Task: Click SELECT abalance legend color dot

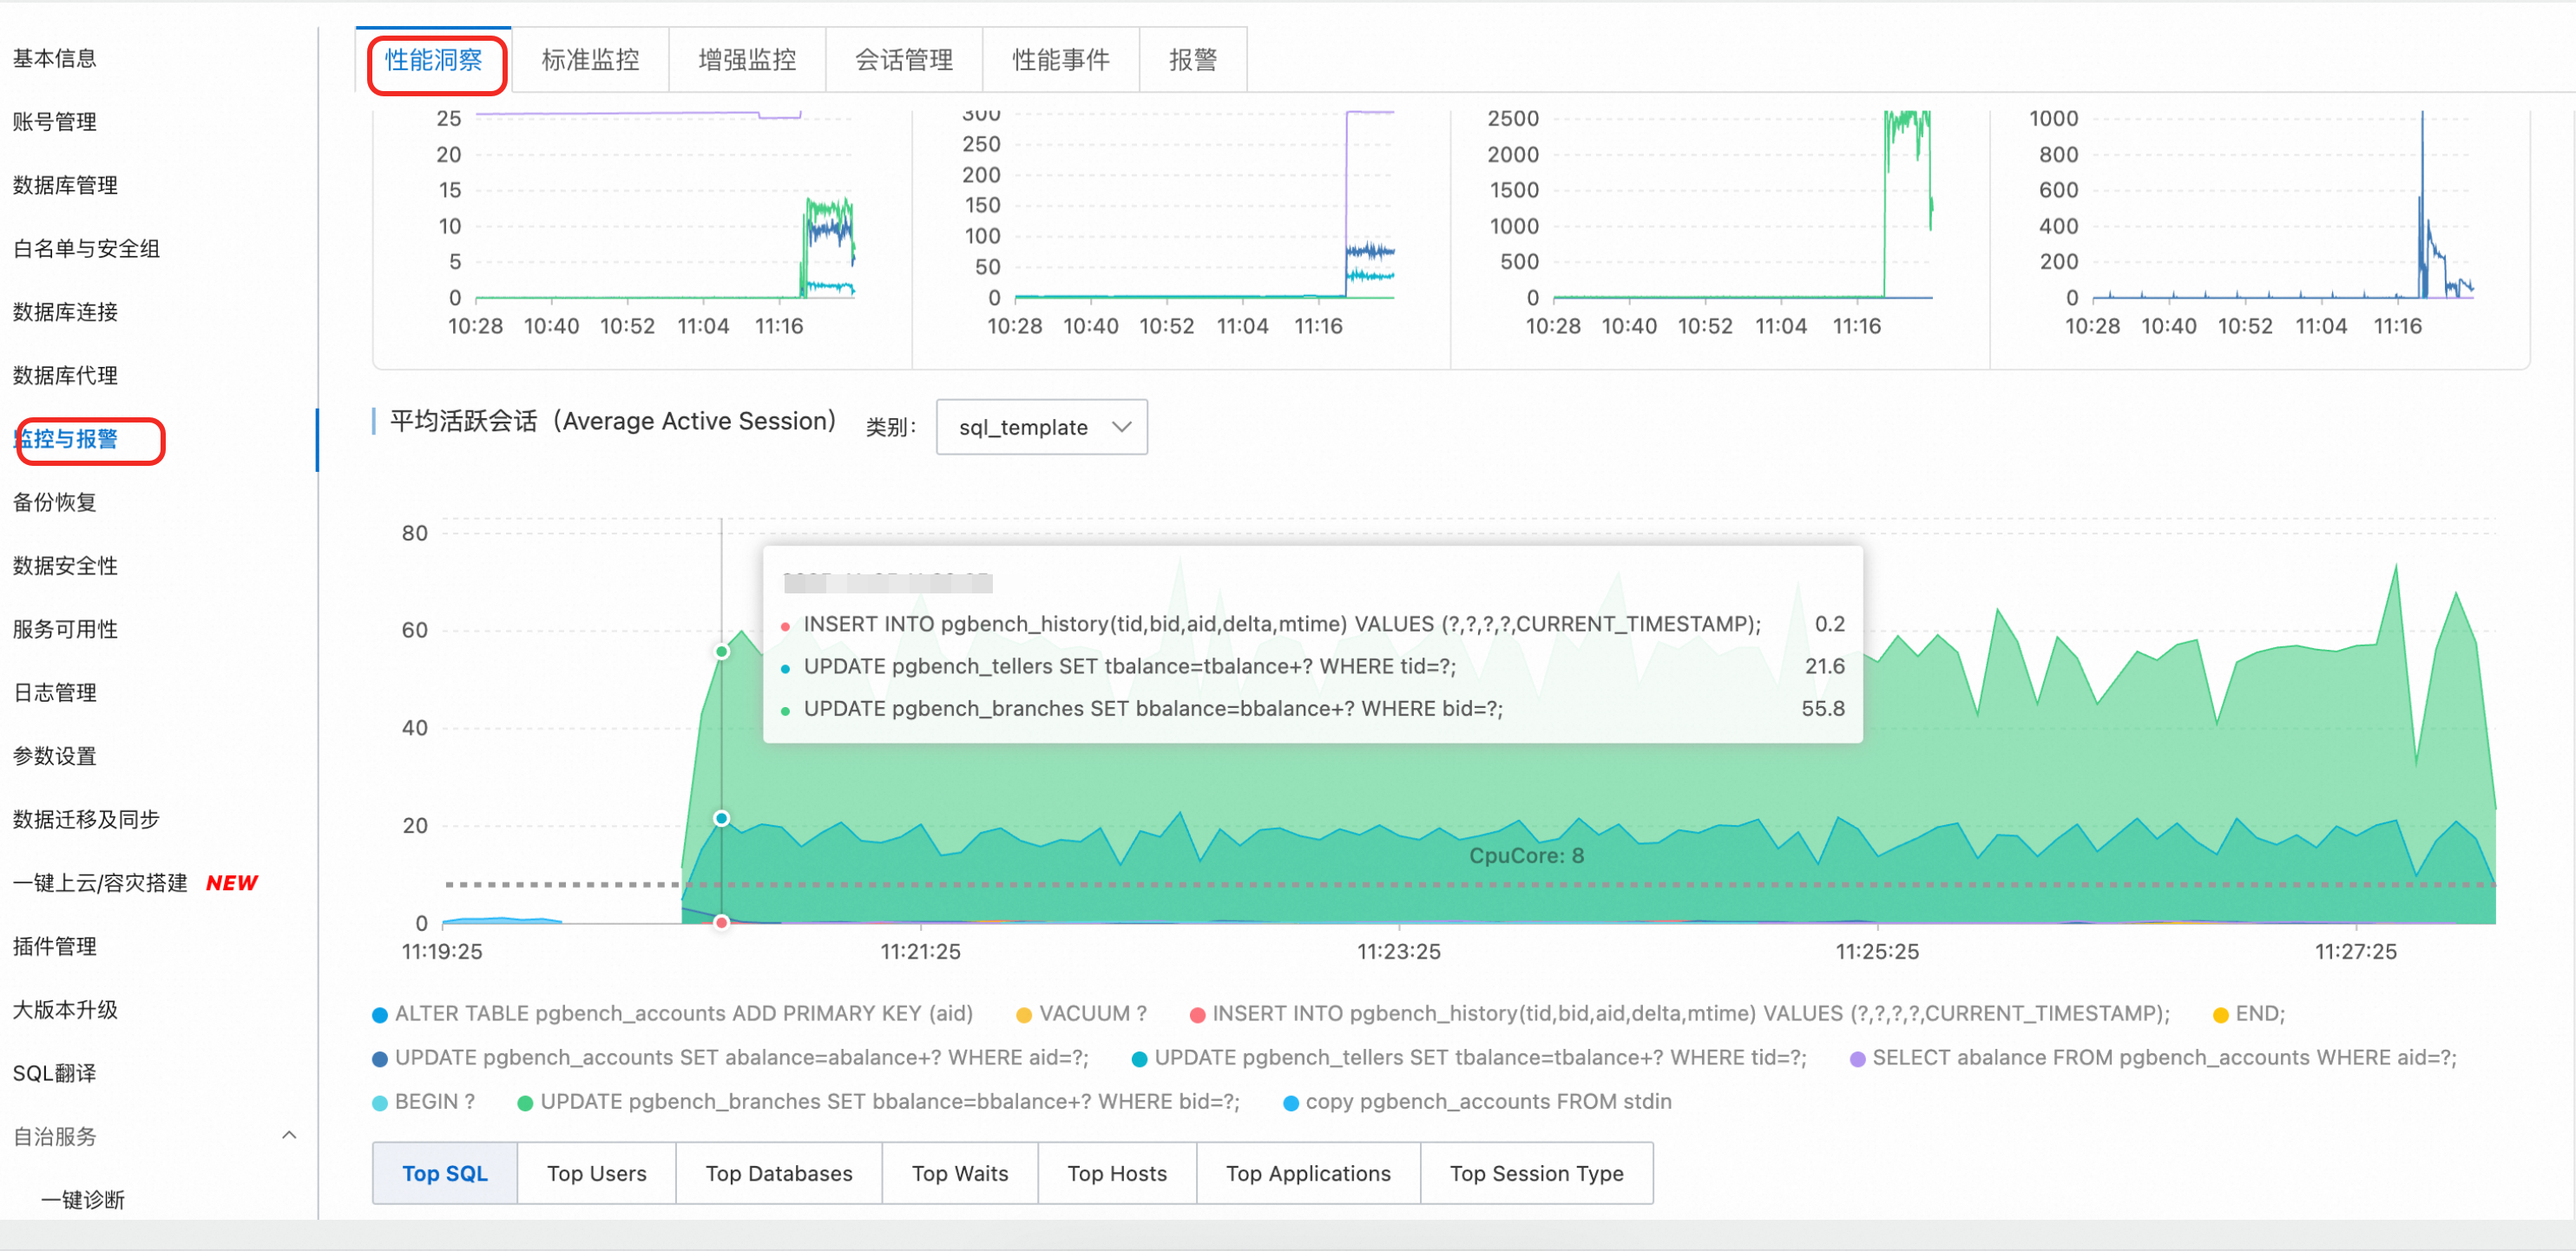Action: click(x=1857, y=1059)
